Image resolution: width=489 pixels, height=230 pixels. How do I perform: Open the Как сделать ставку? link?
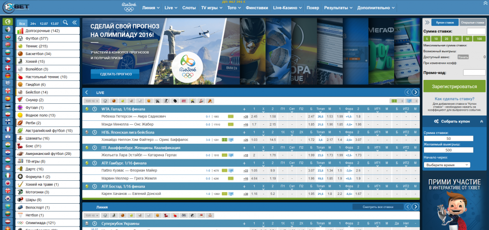(x=454, y=98)
